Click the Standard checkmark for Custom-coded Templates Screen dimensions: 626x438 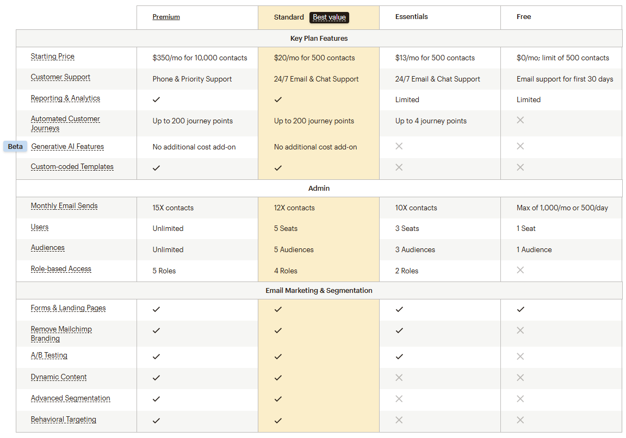tap(278, 168)
